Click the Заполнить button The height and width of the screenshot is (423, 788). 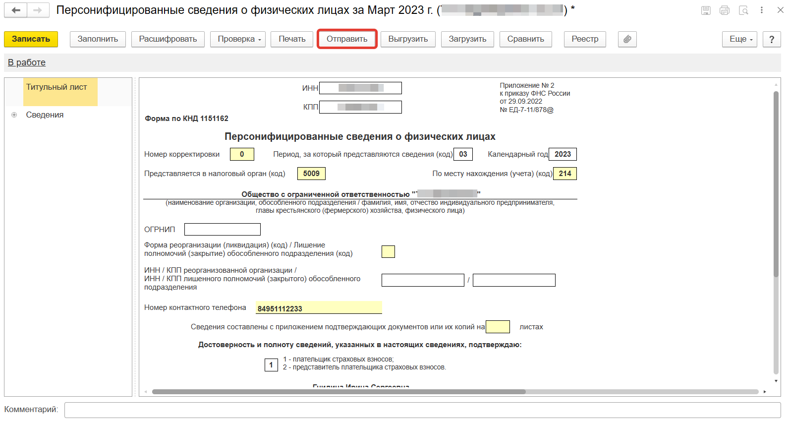tap(98, 39)
